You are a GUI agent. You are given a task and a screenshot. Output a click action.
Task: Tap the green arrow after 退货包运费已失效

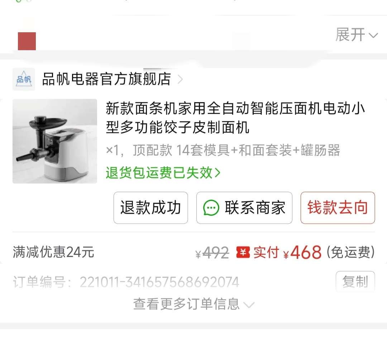(218, 172)
